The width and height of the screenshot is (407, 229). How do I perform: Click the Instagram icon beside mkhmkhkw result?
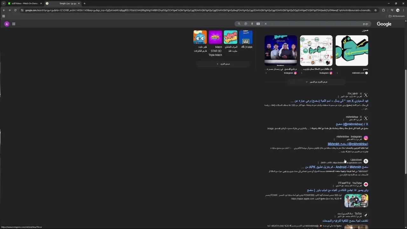pos(366,138)
